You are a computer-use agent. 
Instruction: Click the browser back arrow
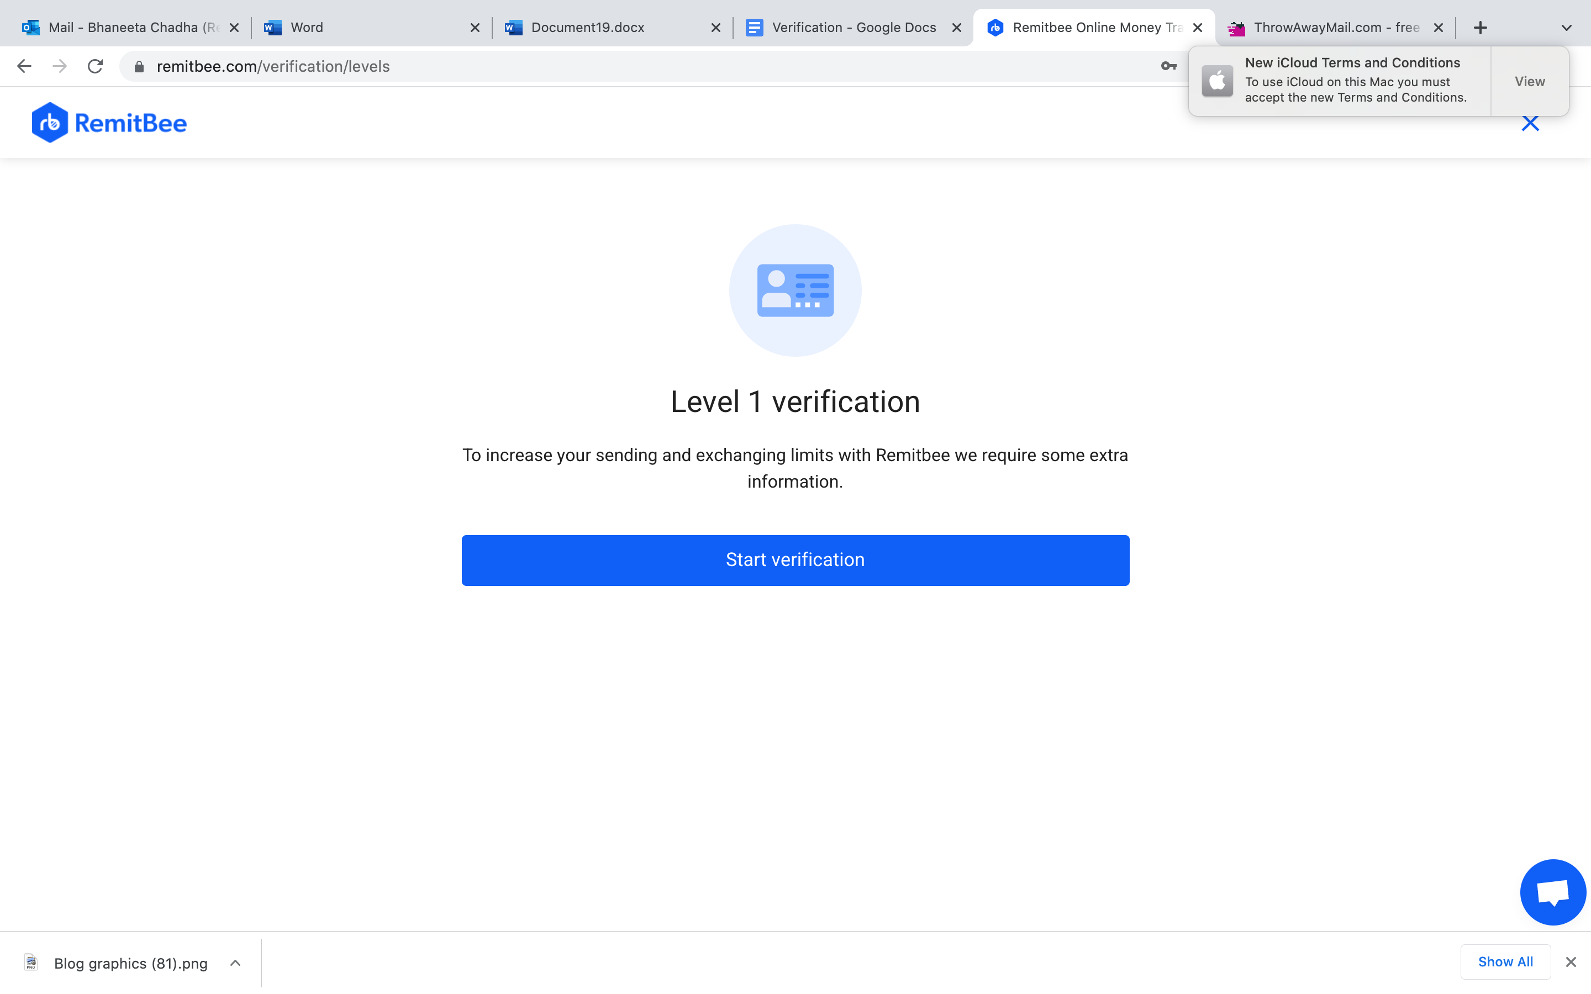24,66
